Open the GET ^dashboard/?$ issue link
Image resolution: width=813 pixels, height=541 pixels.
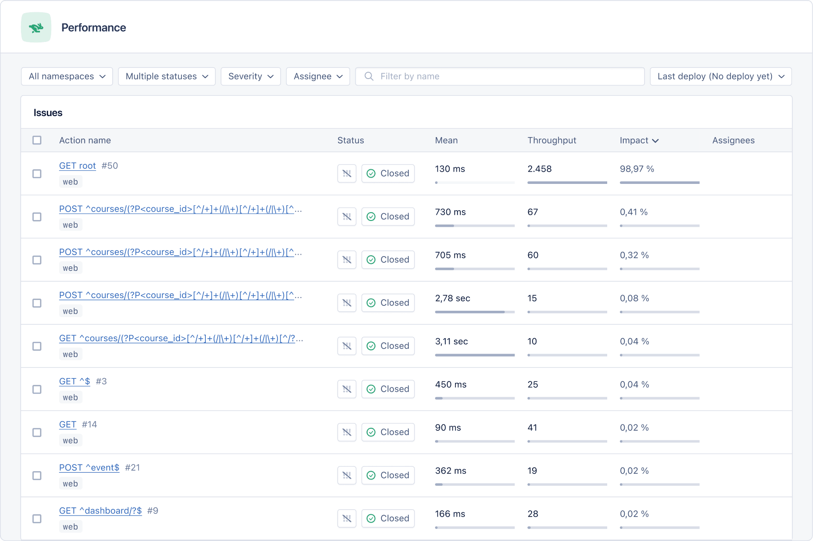point(100,511)
